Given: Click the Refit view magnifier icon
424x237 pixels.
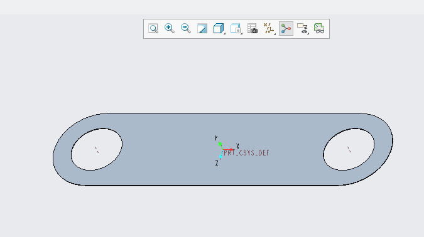Looking at the screenshot, I should pyautogui.click(x=153, y=29).
